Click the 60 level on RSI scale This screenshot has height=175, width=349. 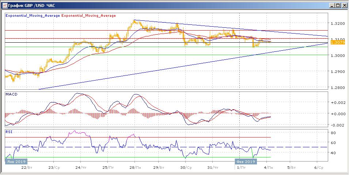333,143
